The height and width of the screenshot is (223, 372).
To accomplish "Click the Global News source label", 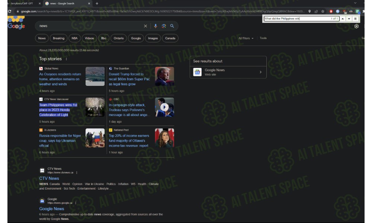I will (x=51, y=68).
